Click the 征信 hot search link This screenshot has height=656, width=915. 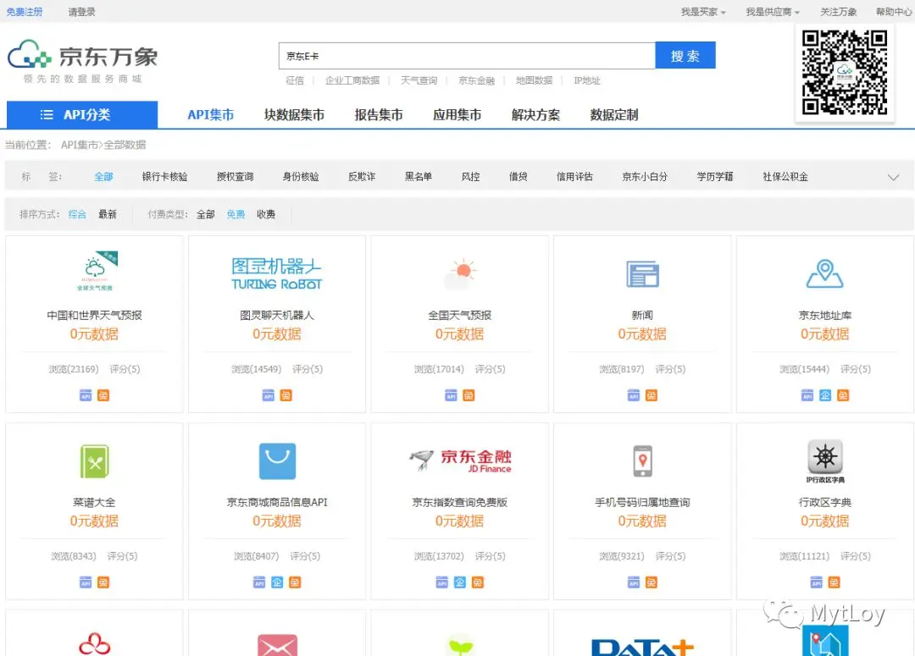pyautogui.click(x=295, y=80)
